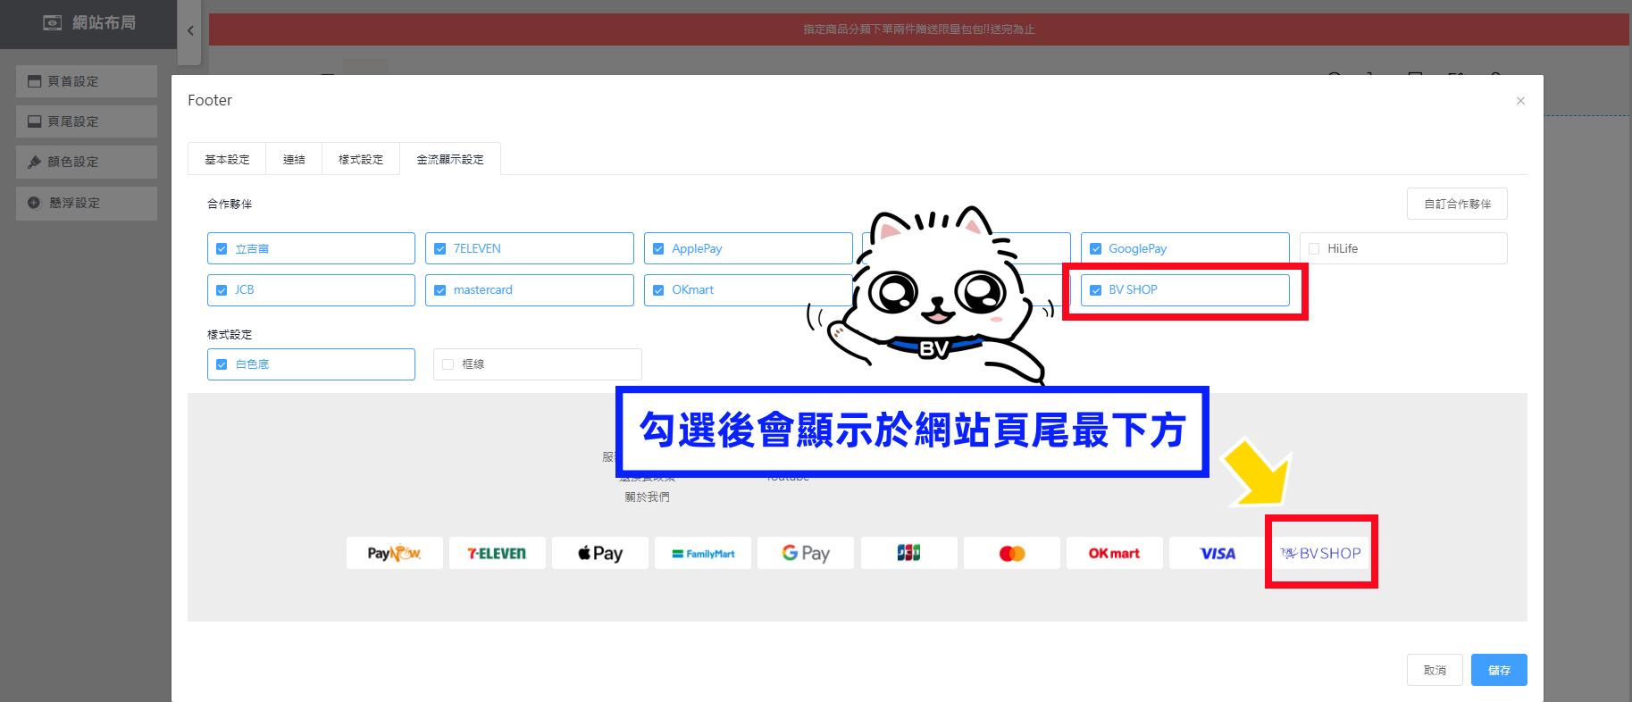Click the 網站布局 eye monitor icon

point(53,23)
